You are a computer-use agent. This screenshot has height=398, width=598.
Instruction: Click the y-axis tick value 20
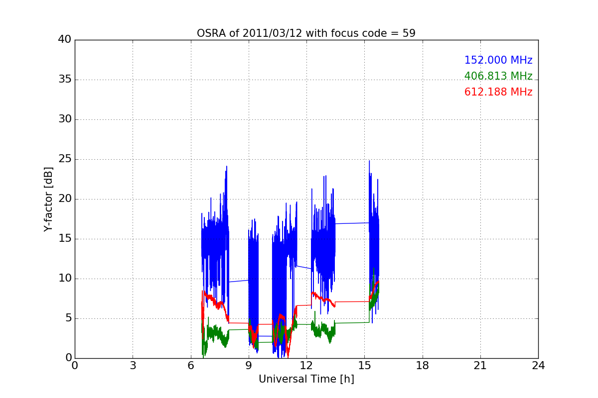[65, 199]
